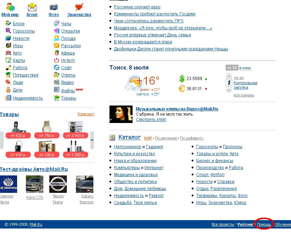Click the Файлы safe icon
This screenshot has width=291, height=232.
click(57, 89)
